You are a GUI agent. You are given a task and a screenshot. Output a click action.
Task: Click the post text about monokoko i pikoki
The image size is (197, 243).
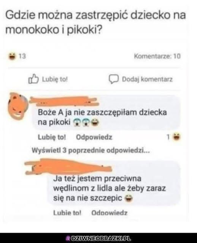tap(95, 22)
